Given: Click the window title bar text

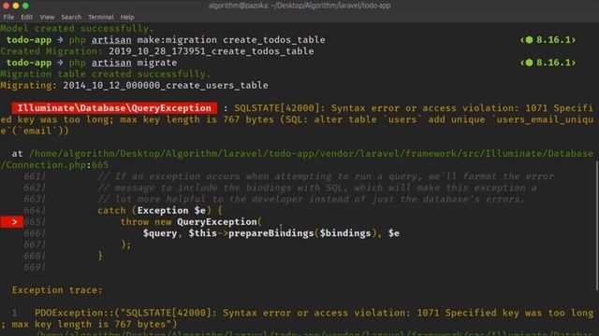Looking at the screenshot, I should pos(299,6).
